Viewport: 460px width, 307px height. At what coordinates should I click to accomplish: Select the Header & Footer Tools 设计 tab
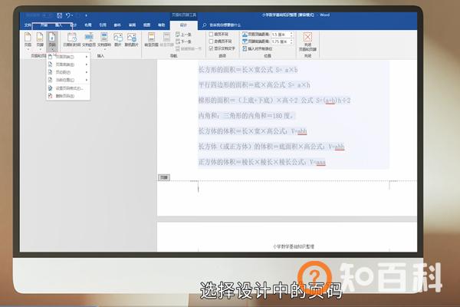pyautogui.click(x=184, y=25)
